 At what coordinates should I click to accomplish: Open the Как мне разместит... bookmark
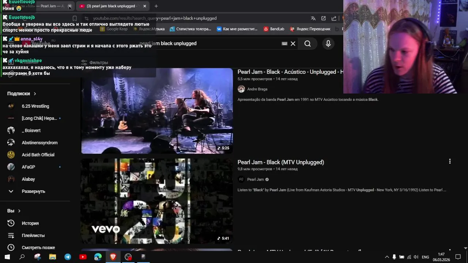pos(237,29)
